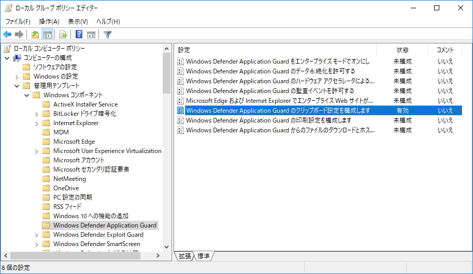Expand Windows Defender SmartScreen node
The image size is (473, 274).
[36, 245]
